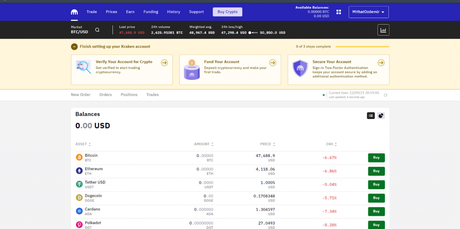The width and height of the screenshot is (460, 229).
Task: Click the Polkadot coin icon
Action: click(x=79, y=225)
